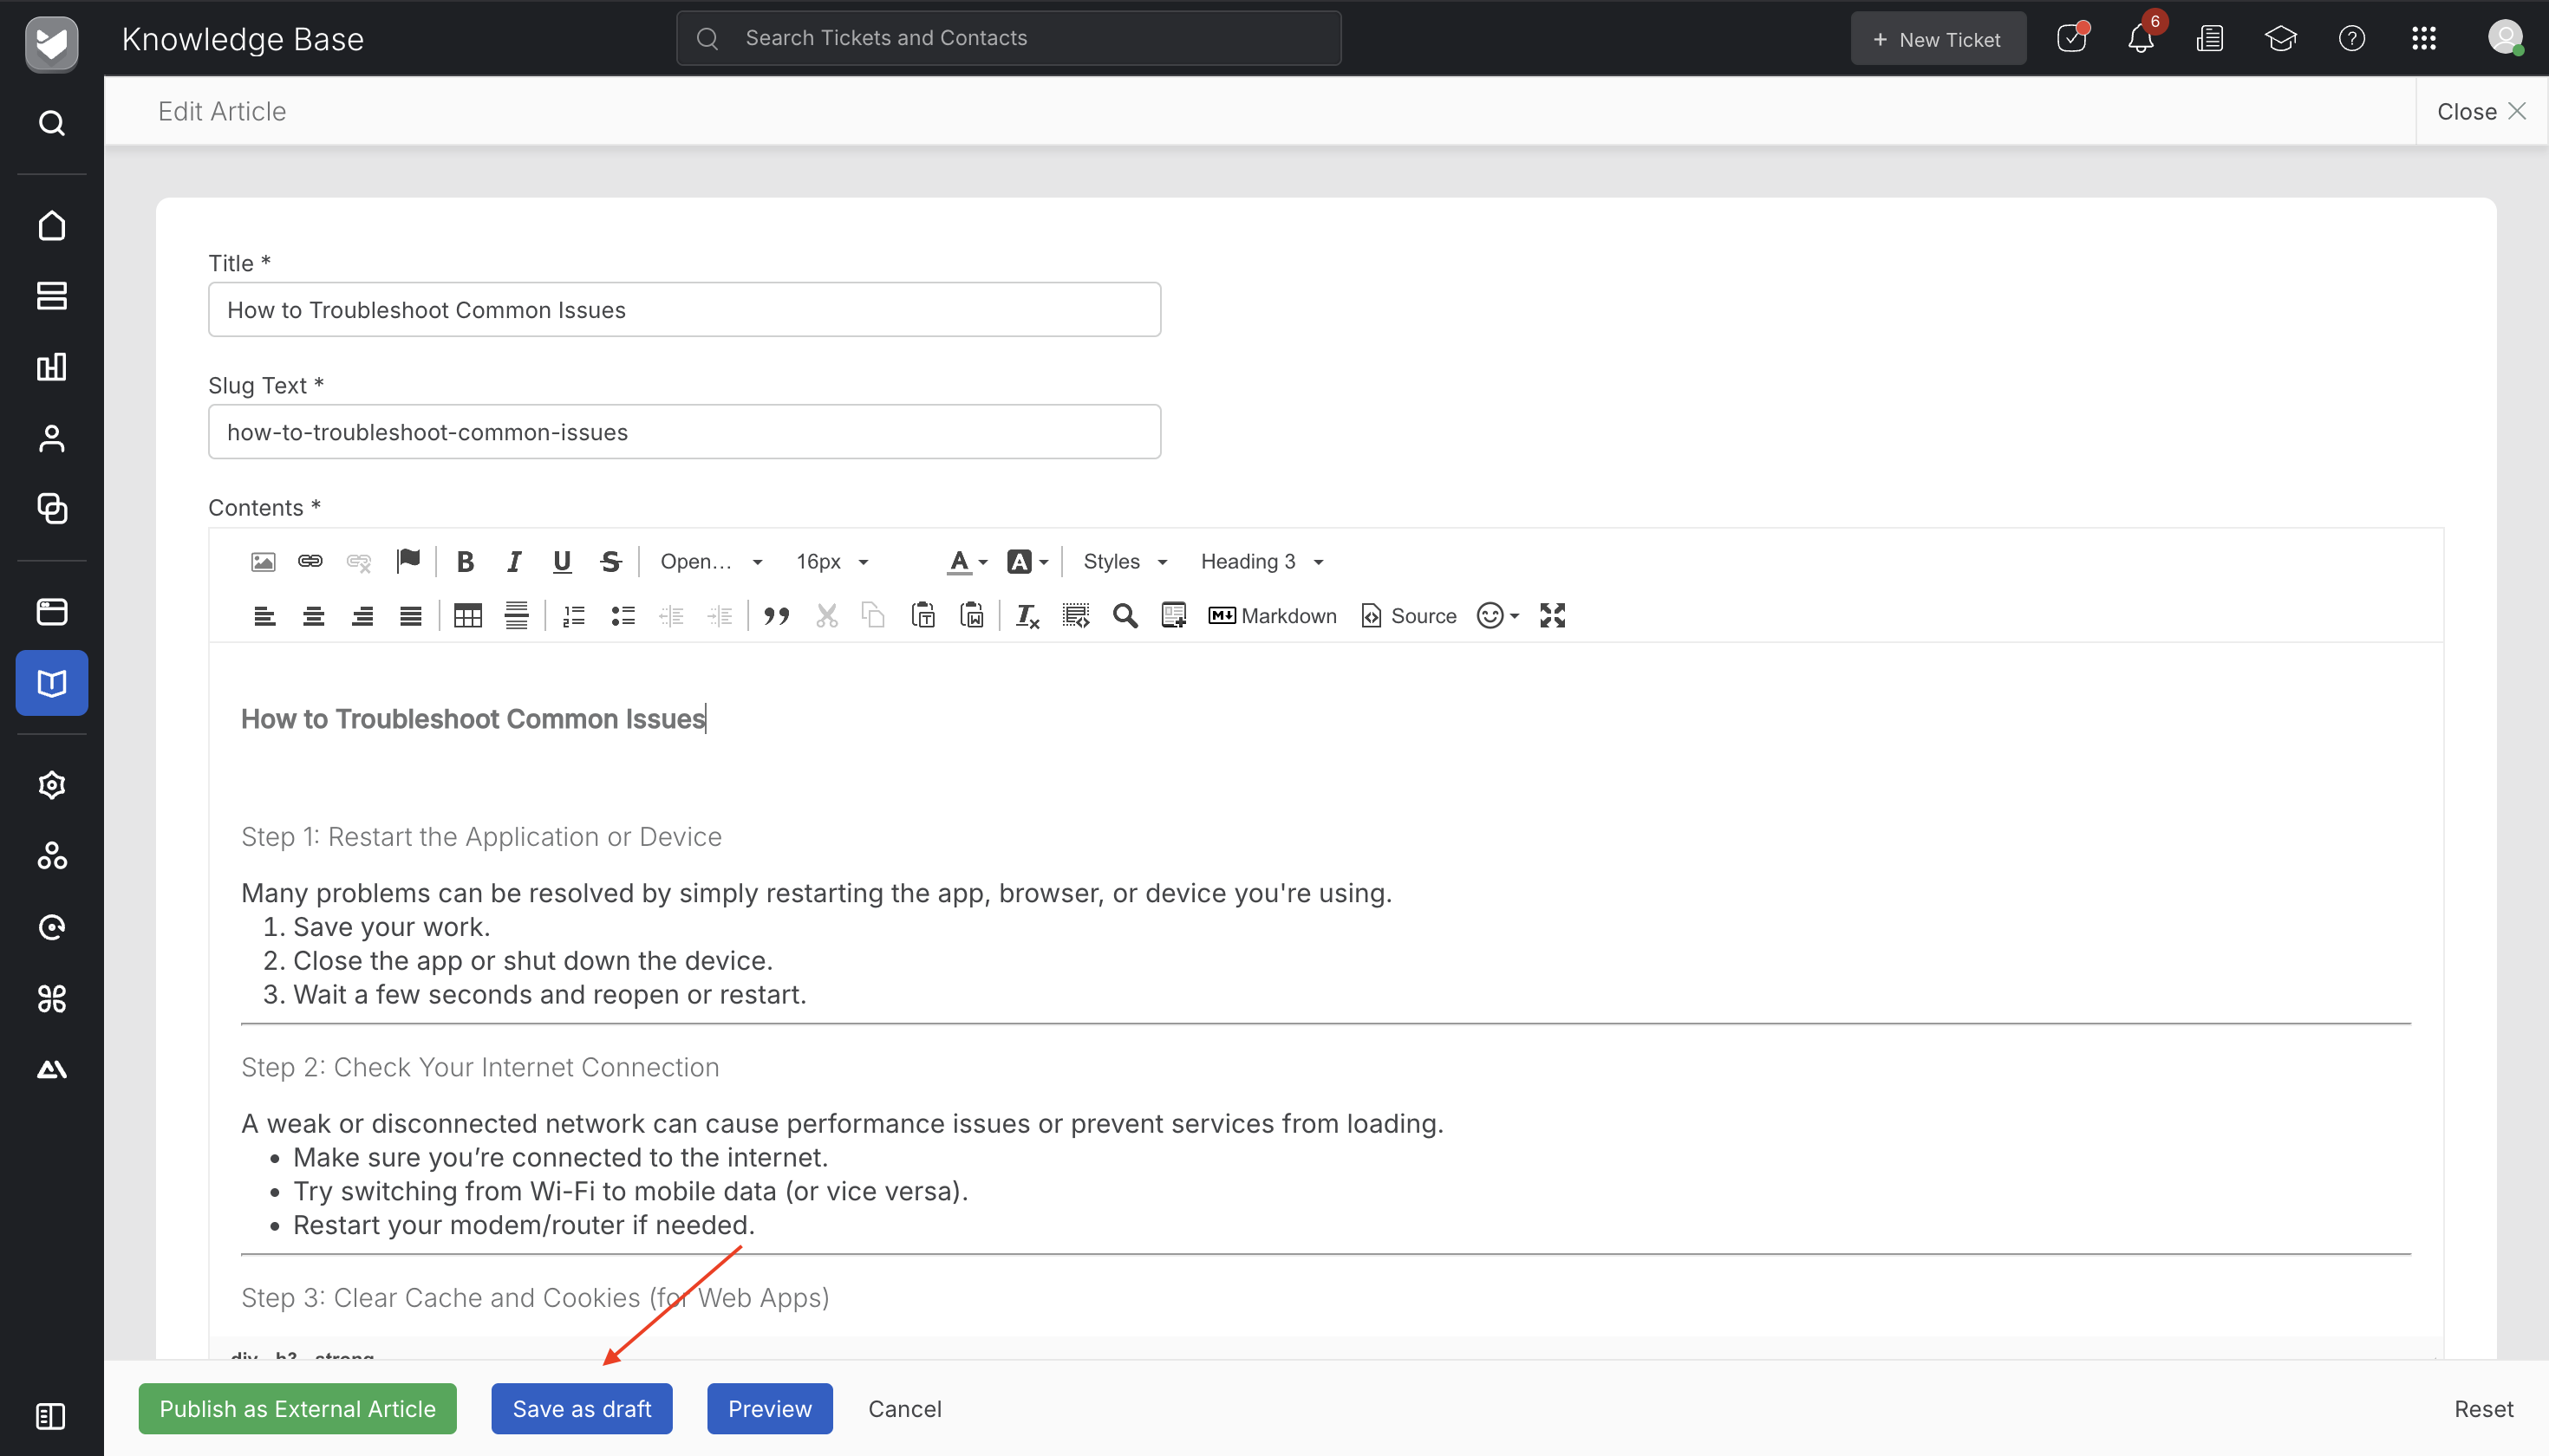Open the emoji picker dropdown
The image size is (2549, 1456).
click(x=1497, y=616)
